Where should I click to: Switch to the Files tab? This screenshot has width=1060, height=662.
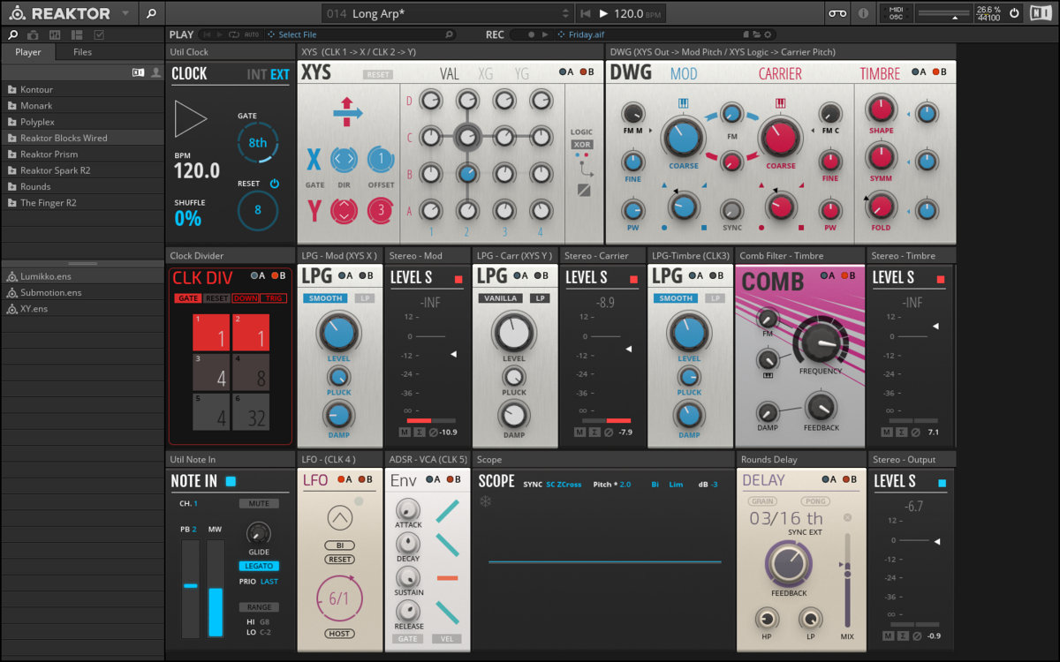click(82, 52)
